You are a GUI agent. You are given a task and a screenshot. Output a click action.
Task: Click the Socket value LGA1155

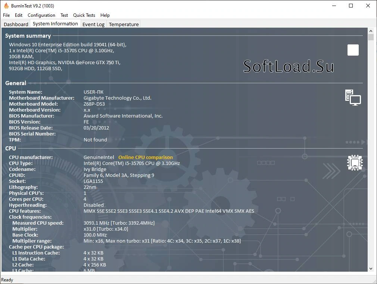coord(93,181)
